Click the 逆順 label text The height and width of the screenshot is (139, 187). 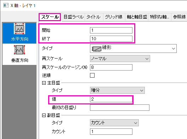tap(46, 75)
